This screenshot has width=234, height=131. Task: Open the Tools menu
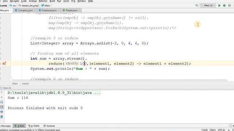(66, 1)
